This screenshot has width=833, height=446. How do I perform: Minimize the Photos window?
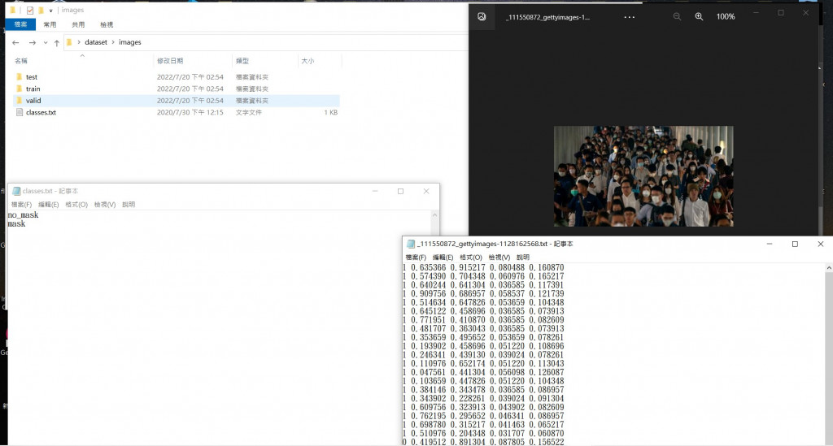point(756,13)
